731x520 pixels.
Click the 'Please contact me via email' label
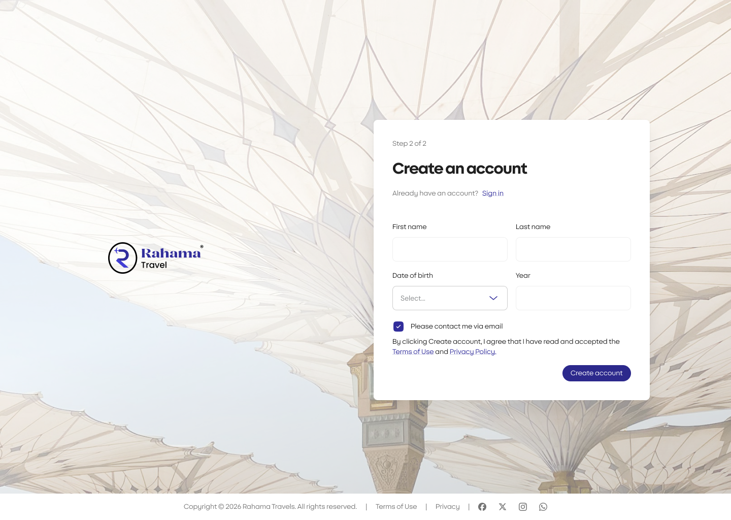[456, 327]
